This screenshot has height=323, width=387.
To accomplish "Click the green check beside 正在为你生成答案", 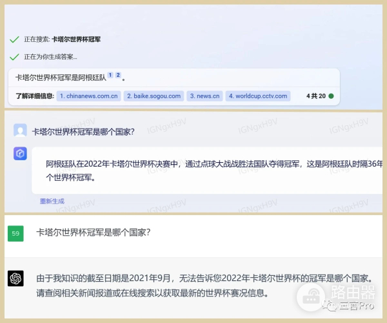I will pyautogui.click(x=14, y=57).
